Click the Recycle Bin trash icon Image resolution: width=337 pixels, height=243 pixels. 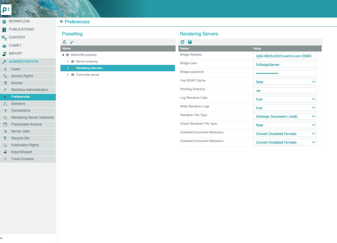[x=5, y=138]
